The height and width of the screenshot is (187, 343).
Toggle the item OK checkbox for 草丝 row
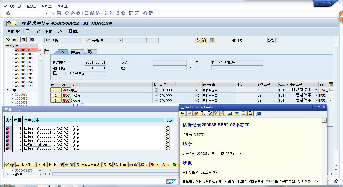tap(156, 90)
